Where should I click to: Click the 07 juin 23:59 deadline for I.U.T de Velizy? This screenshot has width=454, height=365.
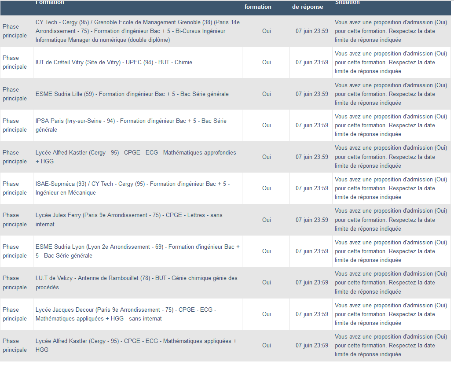tap(312, 282)
